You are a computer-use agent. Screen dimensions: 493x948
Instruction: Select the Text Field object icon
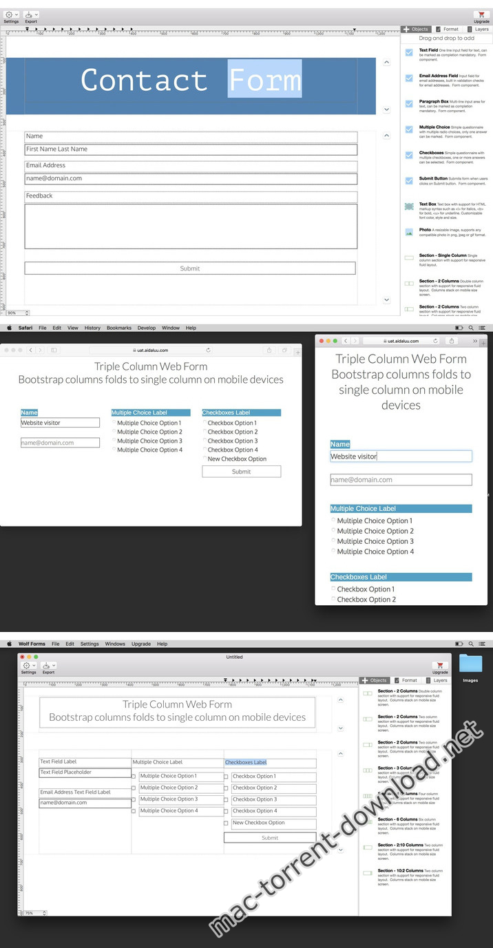click(409, 53)
